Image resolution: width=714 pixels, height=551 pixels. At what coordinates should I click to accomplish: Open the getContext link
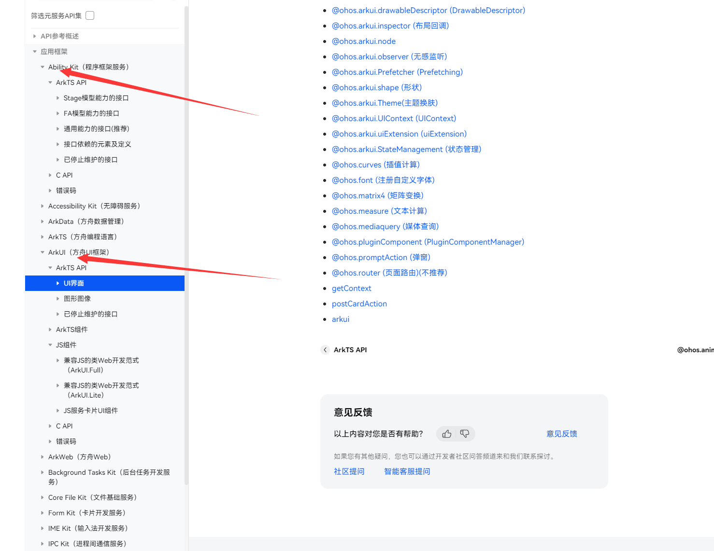tap(351, 288)
